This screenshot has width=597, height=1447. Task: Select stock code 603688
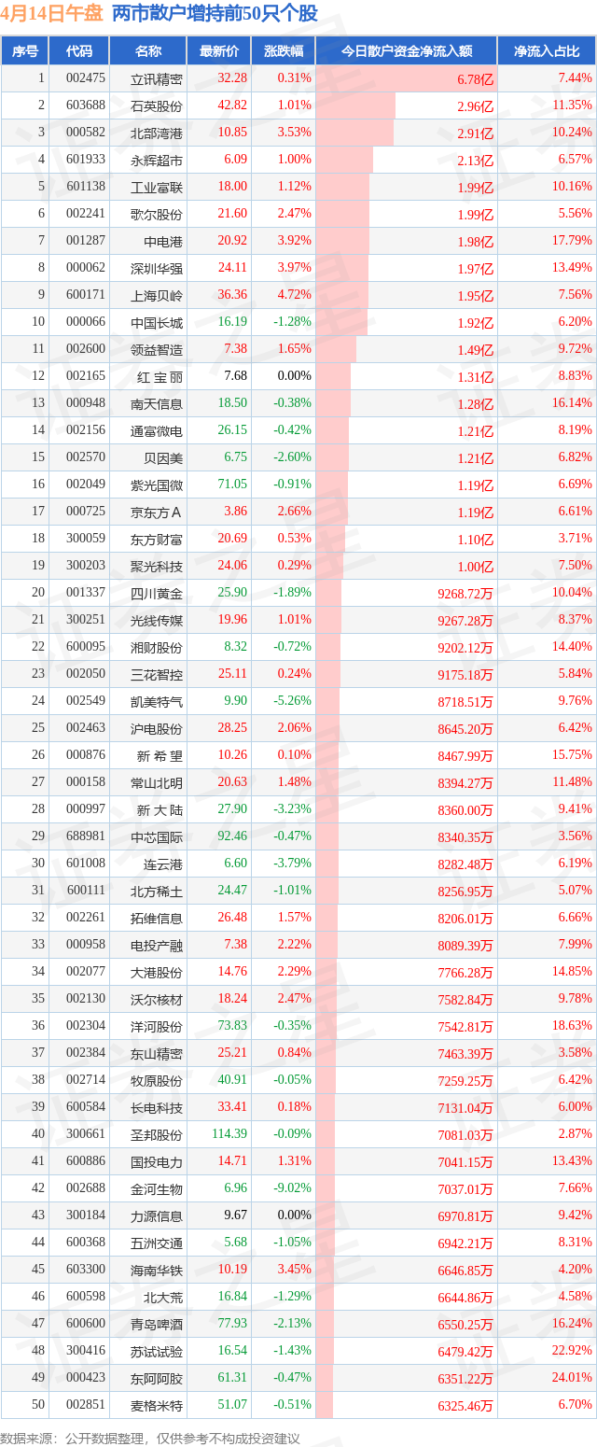pyautogui.click(x=86, y=105)
